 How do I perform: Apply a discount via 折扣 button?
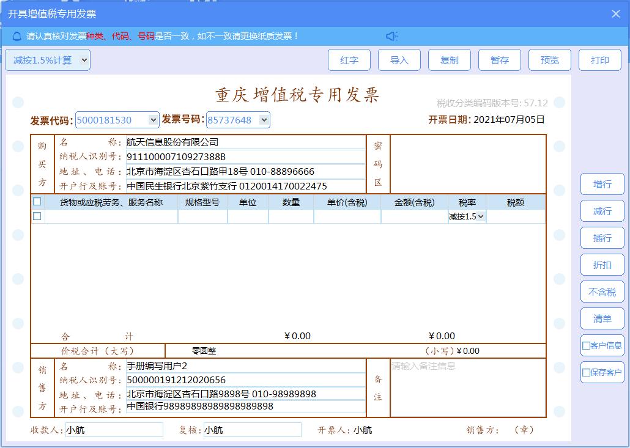click(602, 265)
